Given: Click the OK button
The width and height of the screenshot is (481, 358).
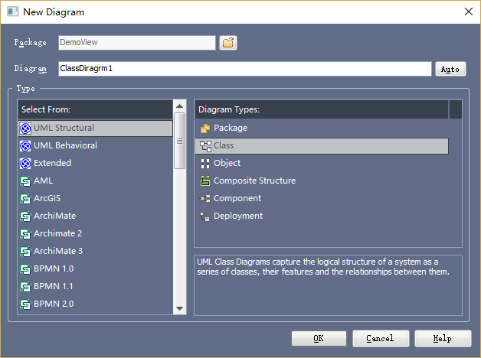Looking at the screenshot, I should 319,338.
